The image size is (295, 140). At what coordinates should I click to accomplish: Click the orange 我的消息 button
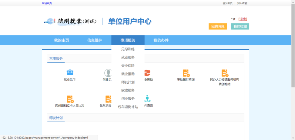[x=217, y=26]
